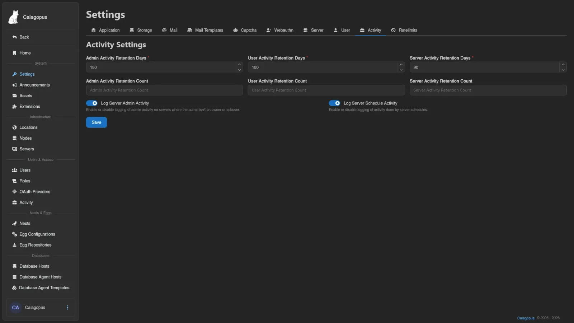The width and height of the screenshot is (574, 323).
Task: Save the activity settings
Action: [97, 122]
